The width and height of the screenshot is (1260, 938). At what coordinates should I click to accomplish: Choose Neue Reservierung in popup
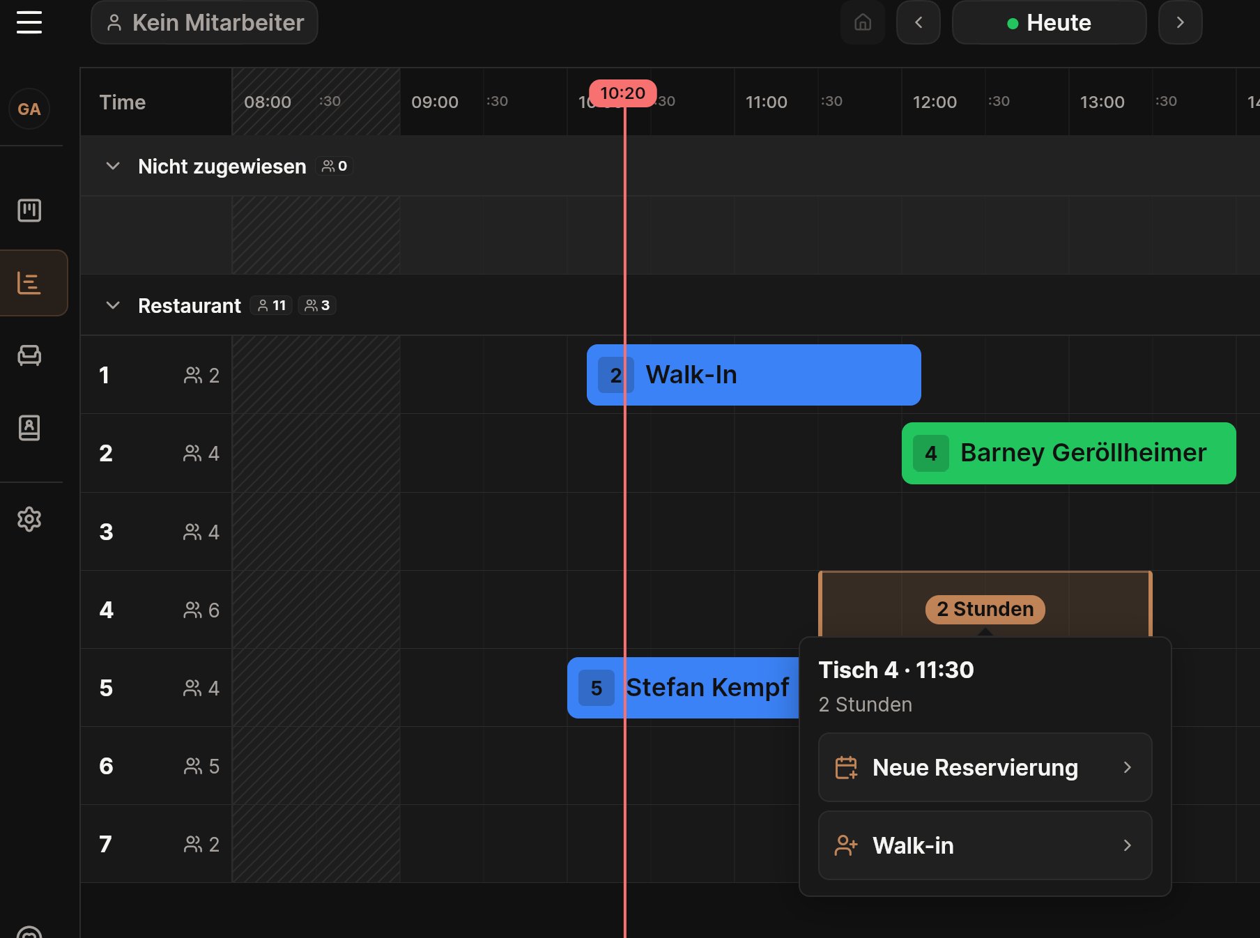point(985,767)
